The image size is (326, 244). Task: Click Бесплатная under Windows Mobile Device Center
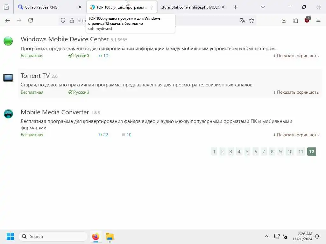pyautogui.click(x=32, y=56)
